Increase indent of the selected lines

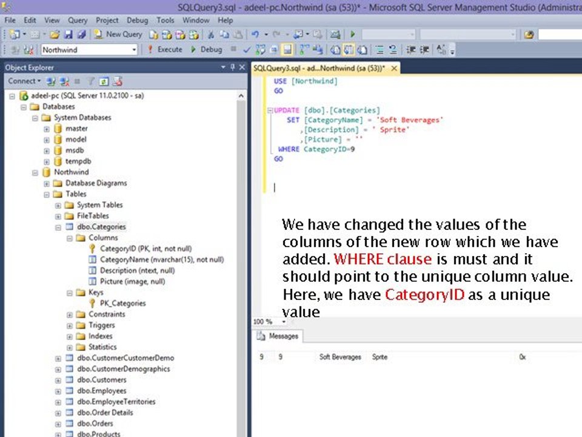point(424,49)
